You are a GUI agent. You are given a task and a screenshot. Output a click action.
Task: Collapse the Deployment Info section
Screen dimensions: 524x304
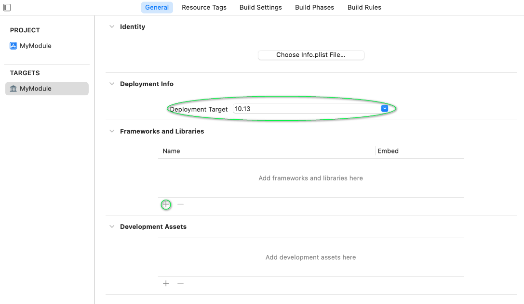(112, 84)
